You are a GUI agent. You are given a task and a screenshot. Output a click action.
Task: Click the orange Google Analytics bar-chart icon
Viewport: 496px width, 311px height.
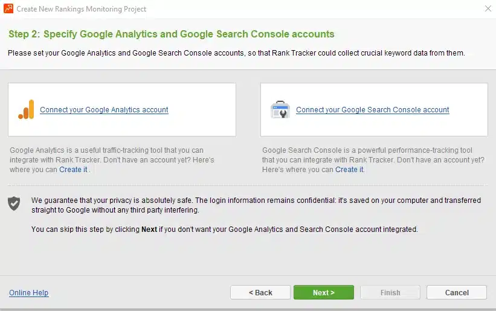26,109
